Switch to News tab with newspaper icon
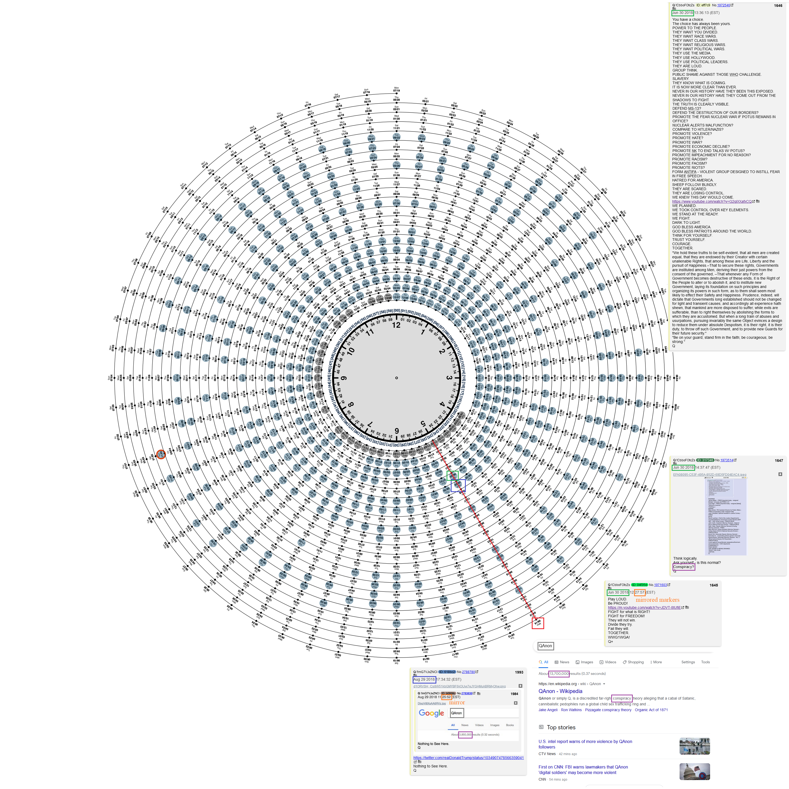This screenshot has width=789, height=789. pyautogui.click(x=562, y=662)
